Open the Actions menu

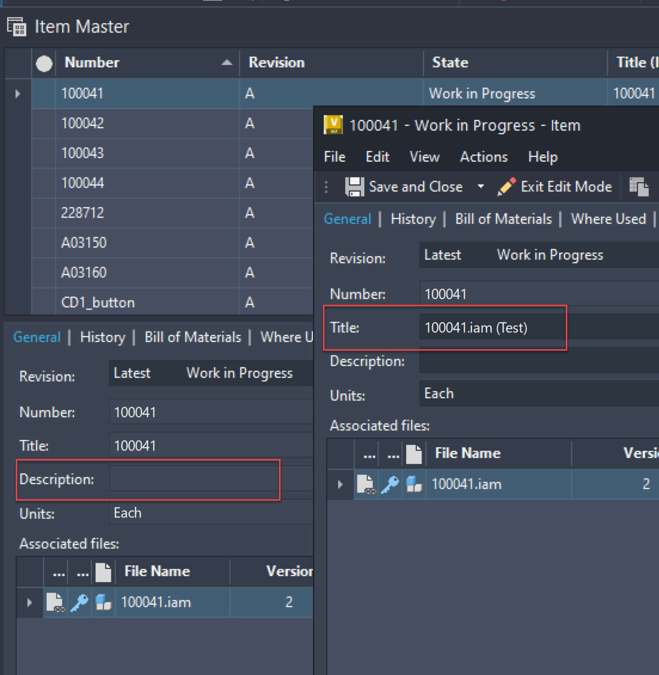[x=484, y=157]
